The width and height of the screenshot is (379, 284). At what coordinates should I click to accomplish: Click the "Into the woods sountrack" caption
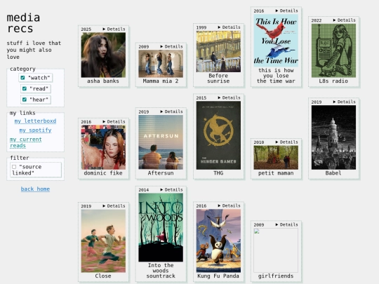161,271
